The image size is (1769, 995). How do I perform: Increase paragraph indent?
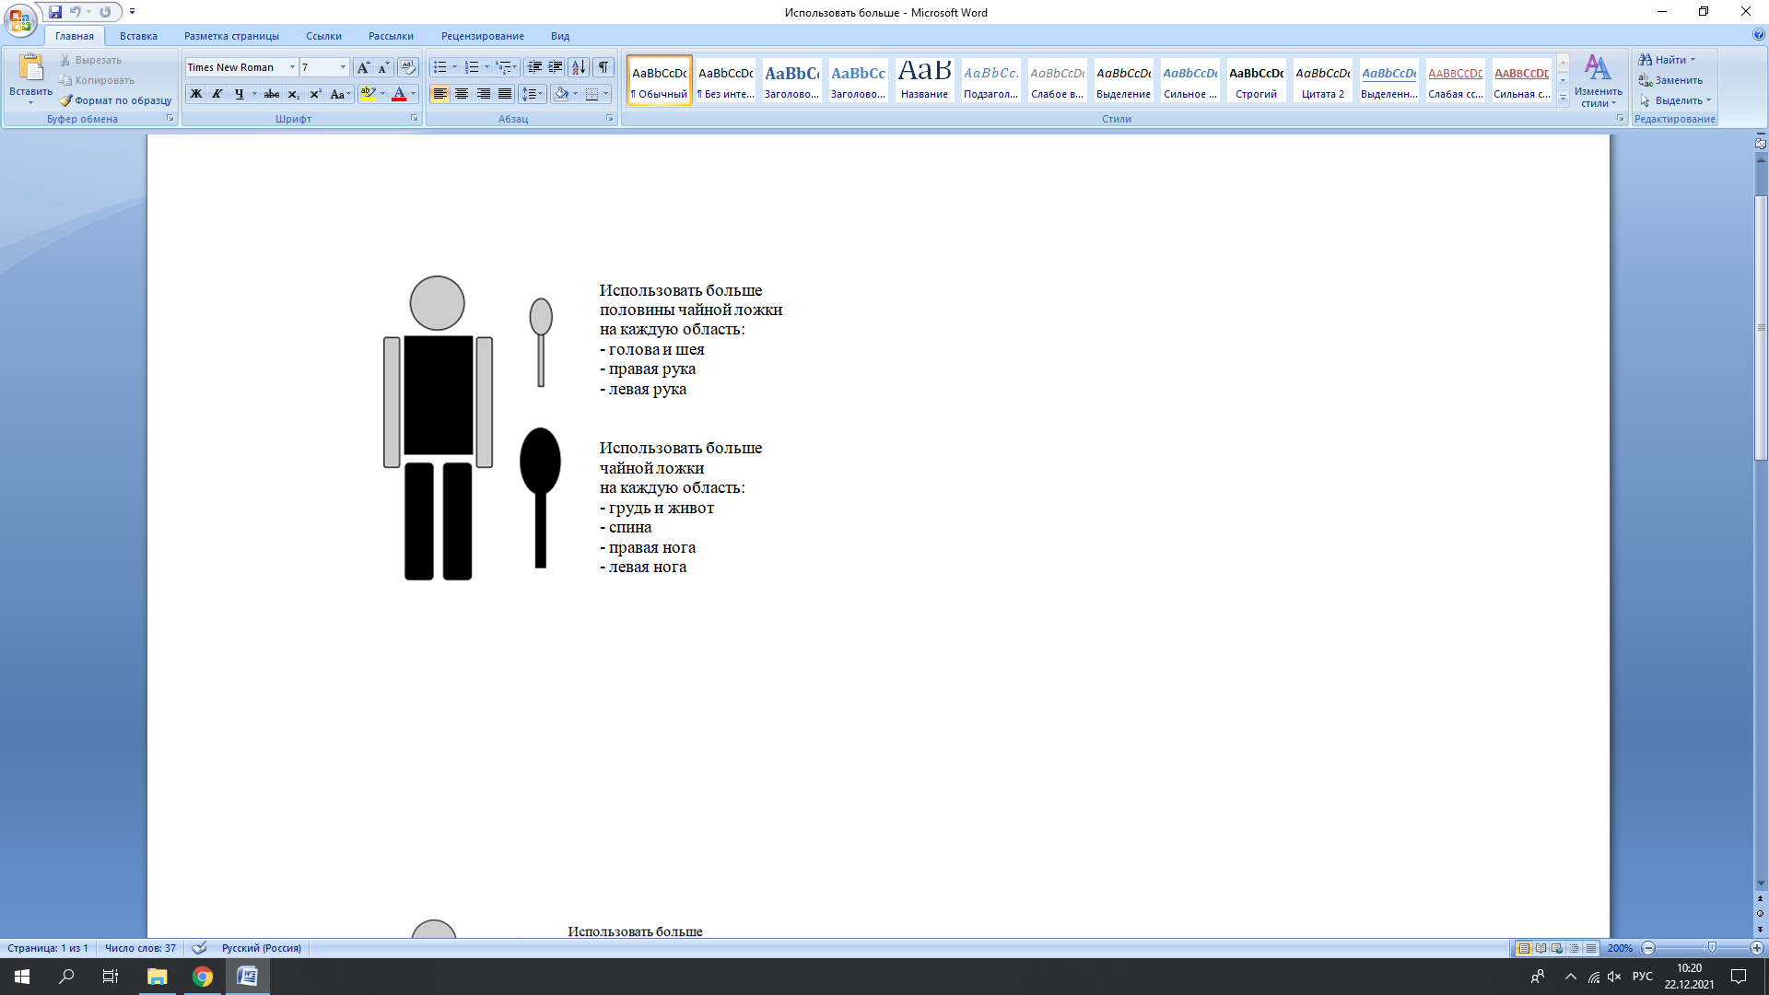click(556, 67)
